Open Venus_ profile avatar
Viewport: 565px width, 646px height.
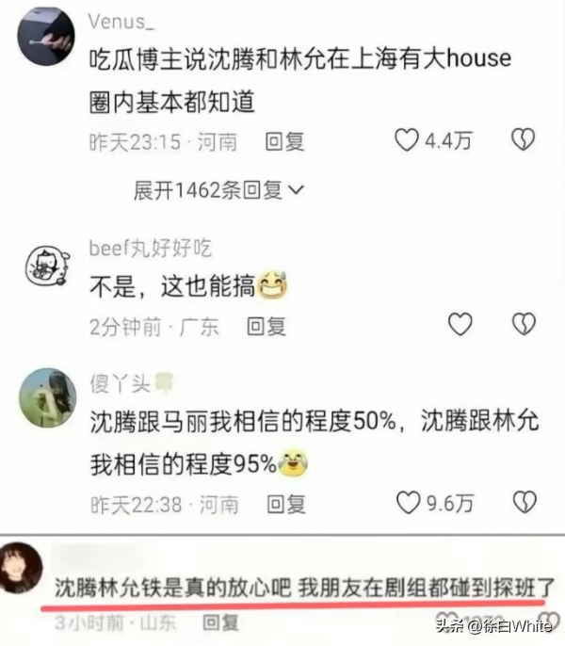[x=46, y=36]
